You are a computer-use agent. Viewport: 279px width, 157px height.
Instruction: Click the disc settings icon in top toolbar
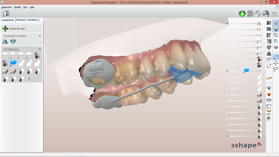point(258,14)
